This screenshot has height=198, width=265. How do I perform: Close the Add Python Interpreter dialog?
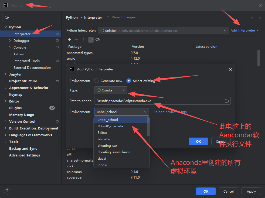pyautogui.click(x=230, y=69)
